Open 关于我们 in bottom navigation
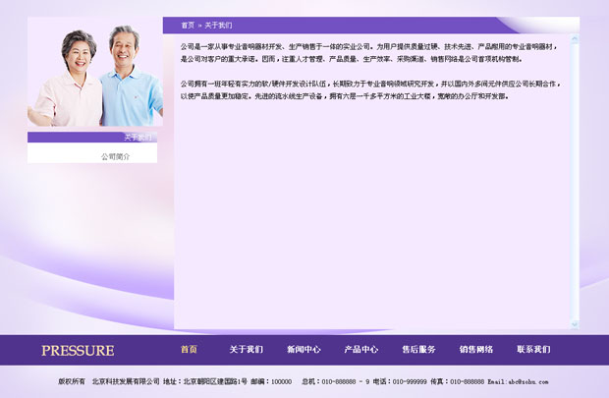The image size is (609, 398). click(x=247, y=350)
